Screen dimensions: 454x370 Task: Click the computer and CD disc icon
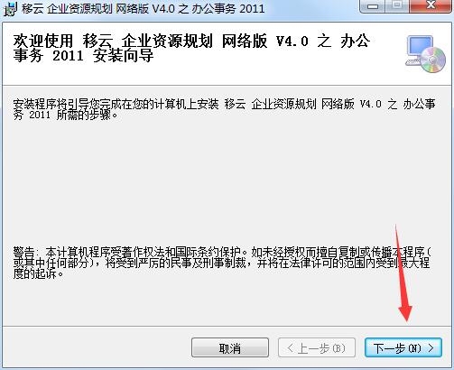425,54
